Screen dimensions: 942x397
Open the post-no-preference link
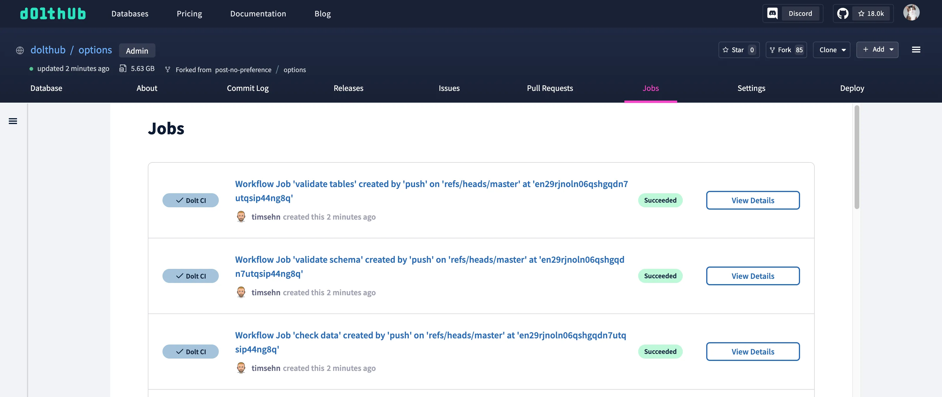coord(243,69)
